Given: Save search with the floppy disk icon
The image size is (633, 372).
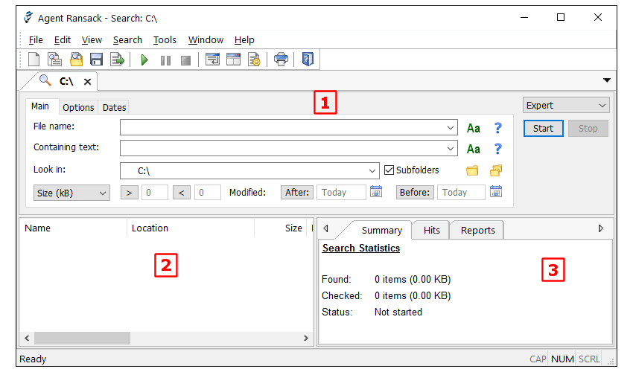Looking at the screenshot, I should (97, 60).
